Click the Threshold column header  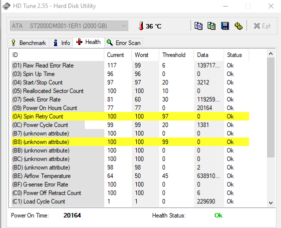click(x=176, y=55)
